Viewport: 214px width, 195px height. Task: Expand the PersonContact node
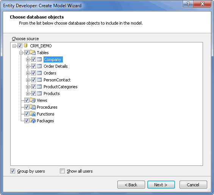[x=28, y=80]
